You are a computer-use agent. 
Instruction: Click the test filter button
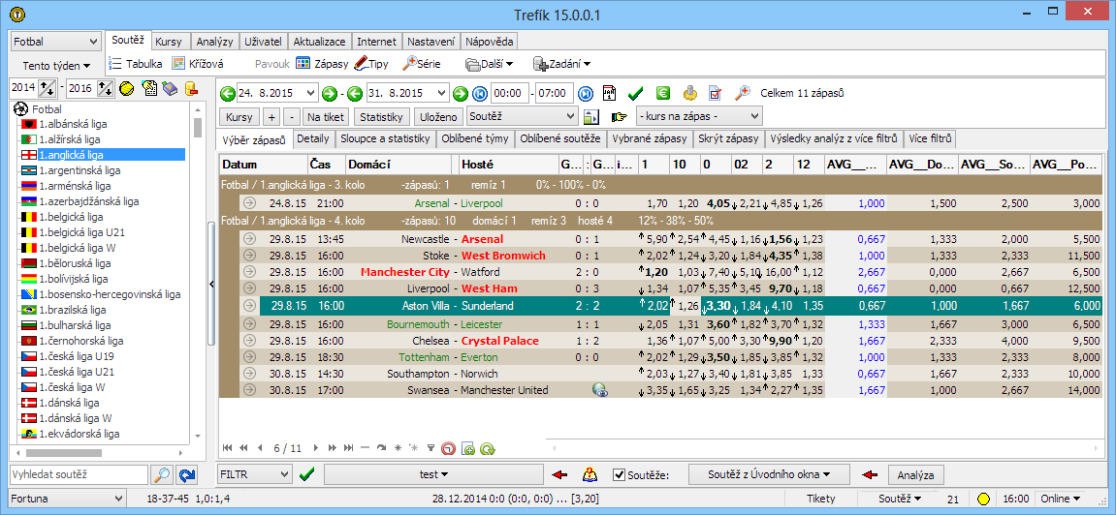433,473
